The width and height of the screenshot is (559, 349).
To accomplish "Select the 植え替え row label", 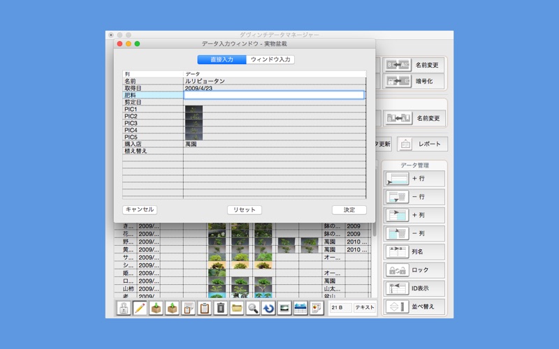I will [x=136, y=151].
